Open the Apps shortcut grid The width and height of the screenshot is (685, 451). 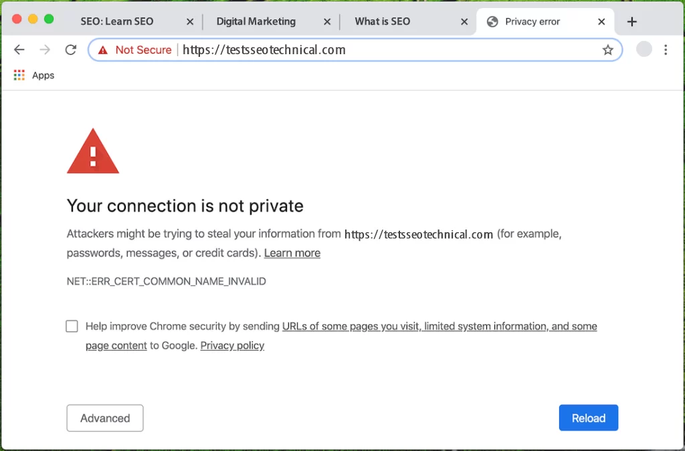(19, 75)
